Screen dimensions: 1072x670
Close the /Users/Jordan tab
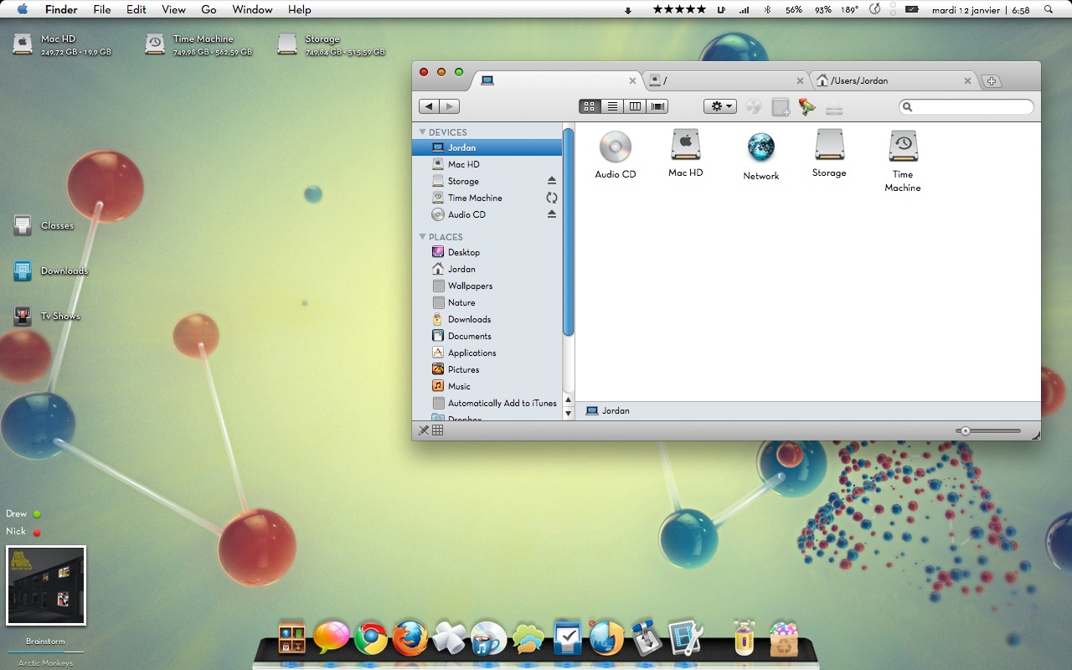click(x=967, y=81)
